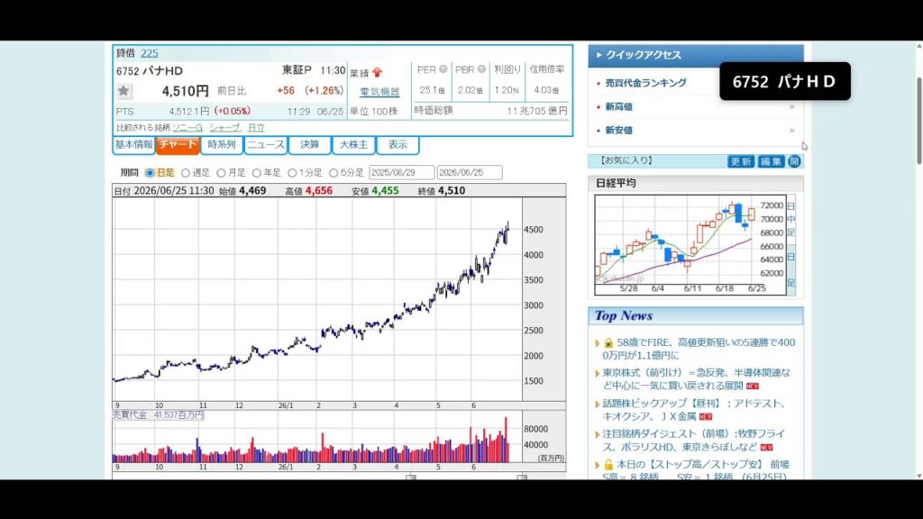Click the stock price text 4,510円
The width and height of the screenshot is (923, 519).
(186, 91)
